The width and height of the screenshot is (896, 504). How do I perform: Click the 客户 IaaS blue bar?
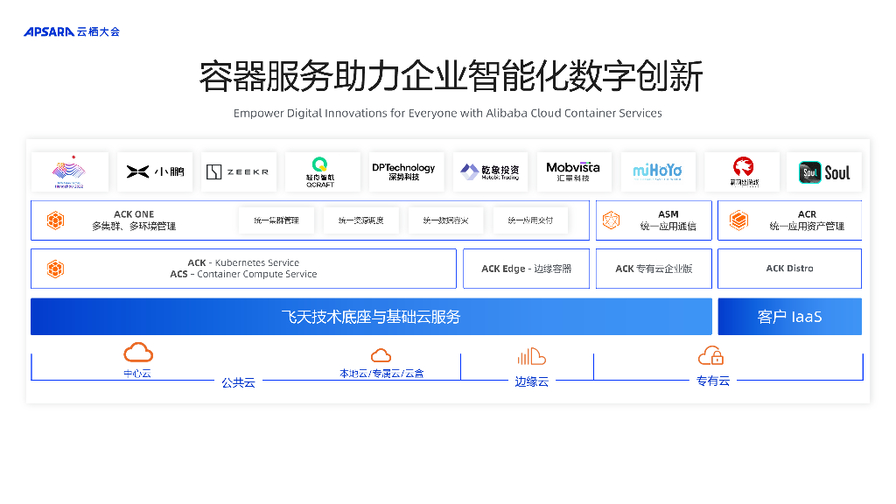coord(790,317)
